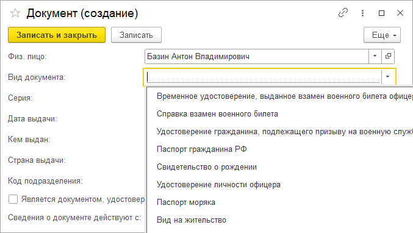Click the Сведения о документе действуют с label

74,218
